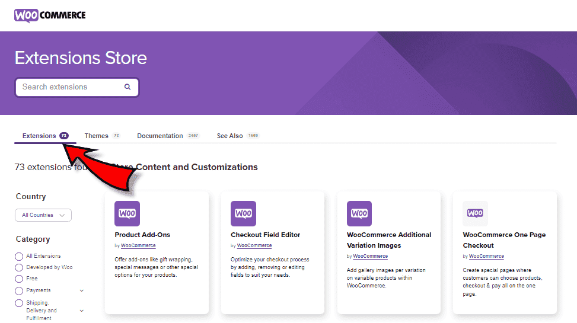Click WooCommerce author link under One Page Checkout
This screenshot has width=577, height=323.
486,256
